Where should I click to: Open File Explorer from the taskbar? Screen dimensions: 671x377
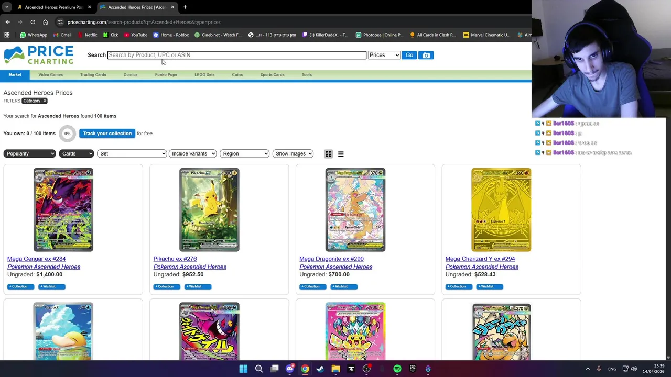(x=335, y=369)
